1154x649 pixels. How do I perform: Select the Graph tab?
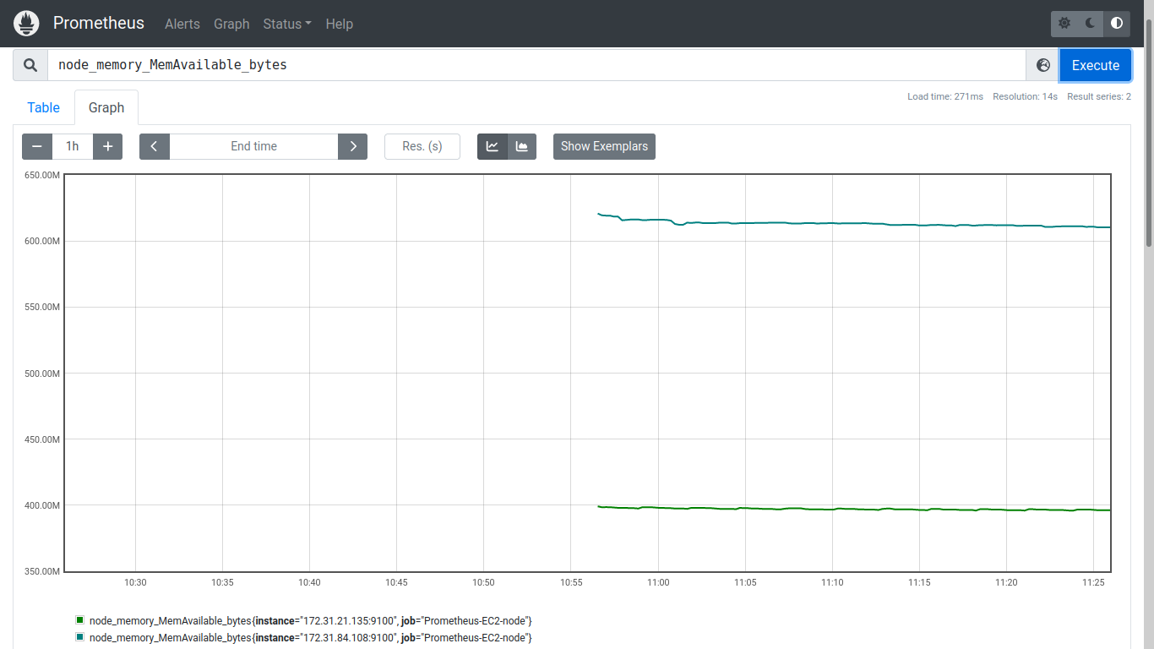pyautogui.click(x=106, y=107)
